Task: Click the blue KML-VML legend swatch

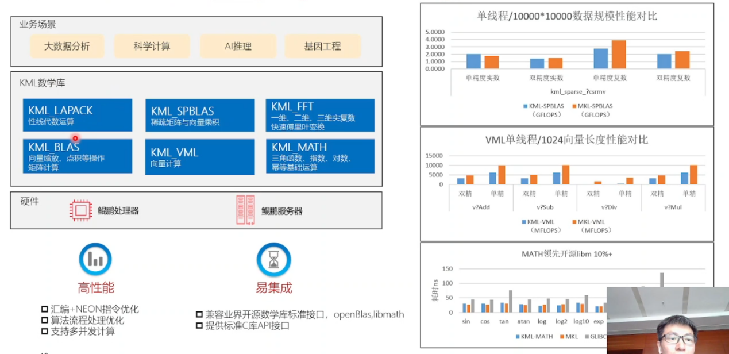Action: tap(524, 222)
